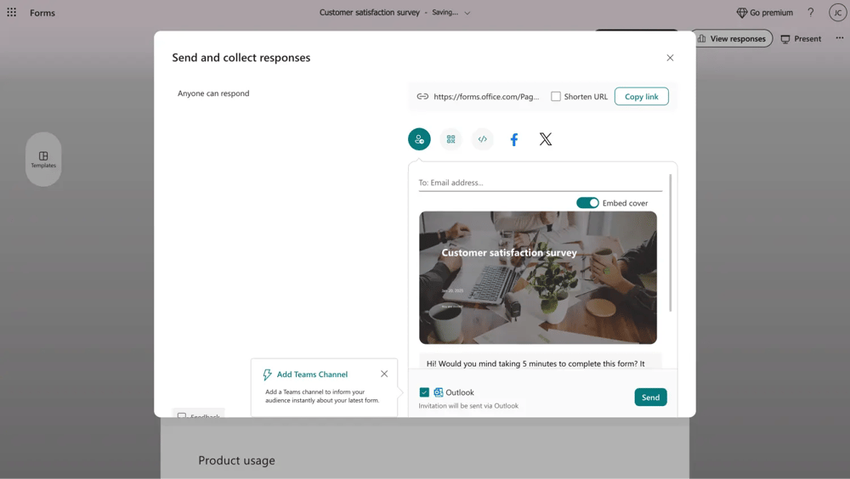This screenshot has height=479, width=850.
Task: Click the To: Email address field
Action: pyautogui.click(x=540, y=183)
